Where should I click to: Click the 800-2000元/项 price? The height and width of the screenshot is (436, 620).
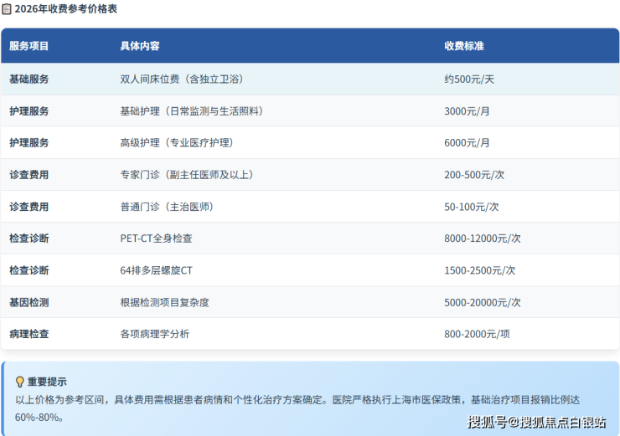pos(477,334)
